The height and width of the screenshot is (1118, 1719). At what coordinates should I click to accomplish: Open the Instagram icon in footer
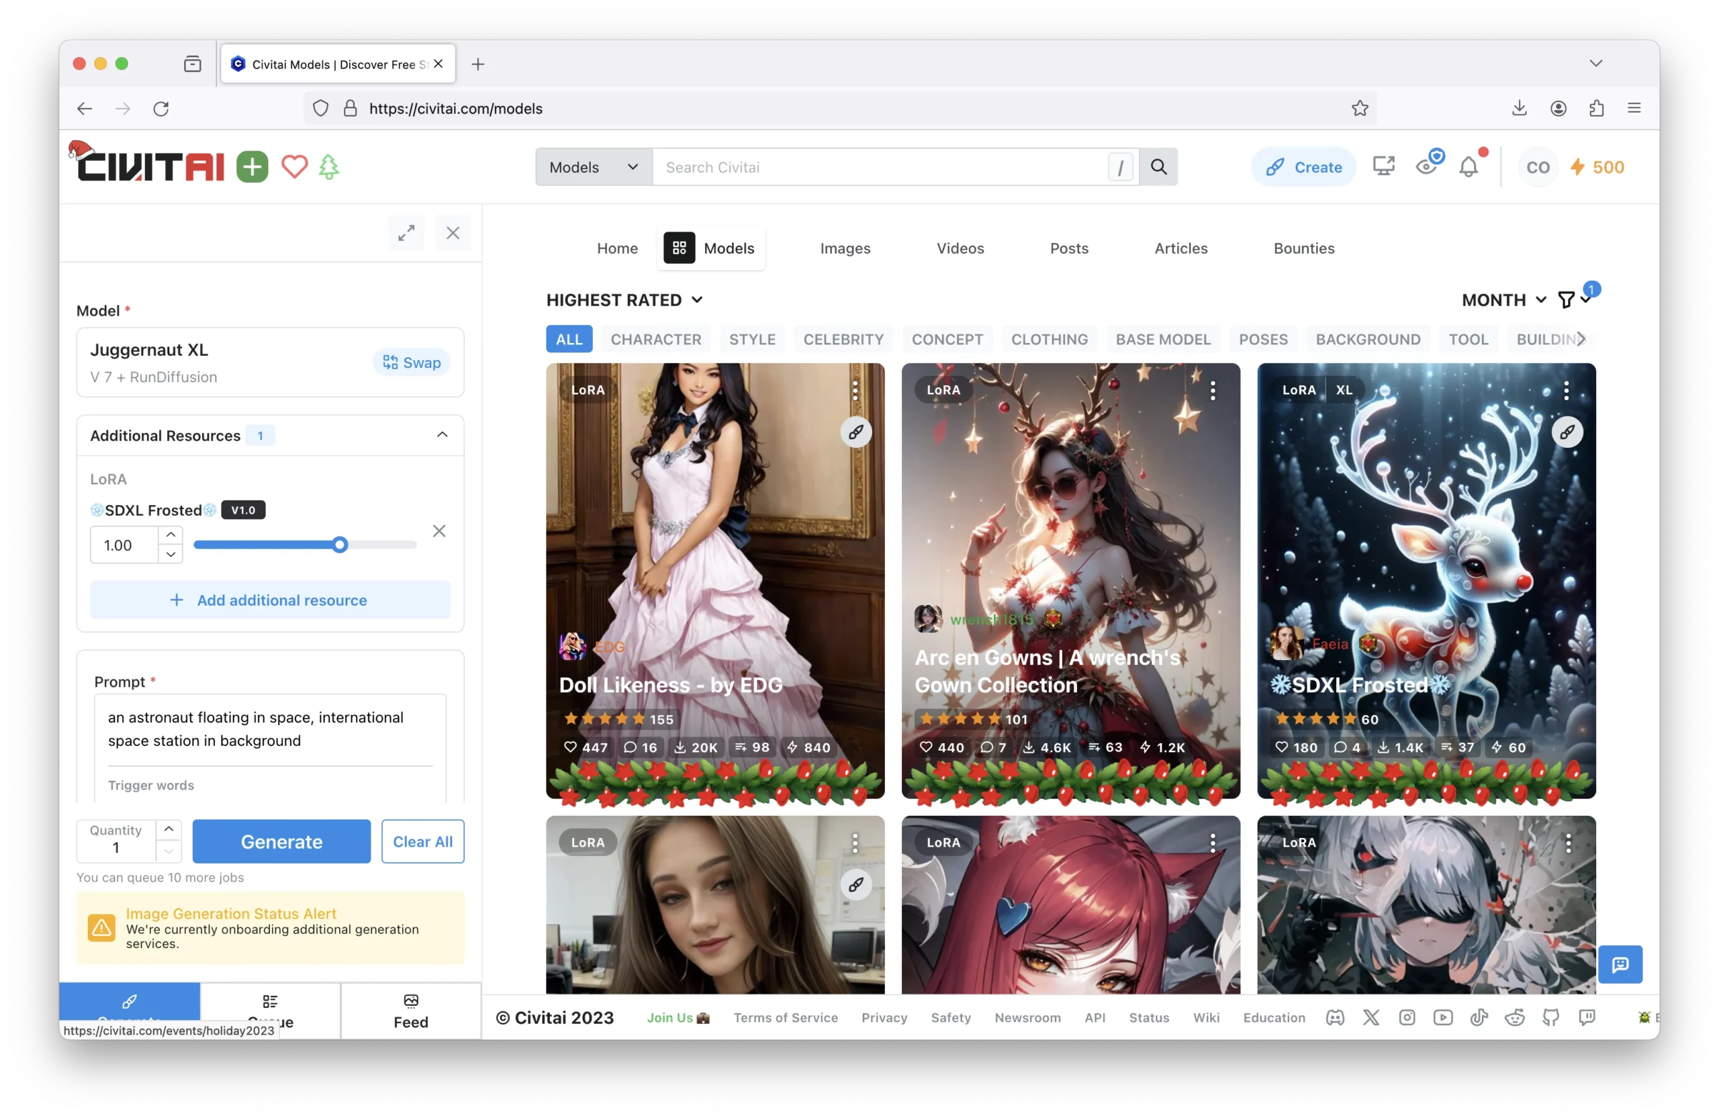(1407, 1017)
